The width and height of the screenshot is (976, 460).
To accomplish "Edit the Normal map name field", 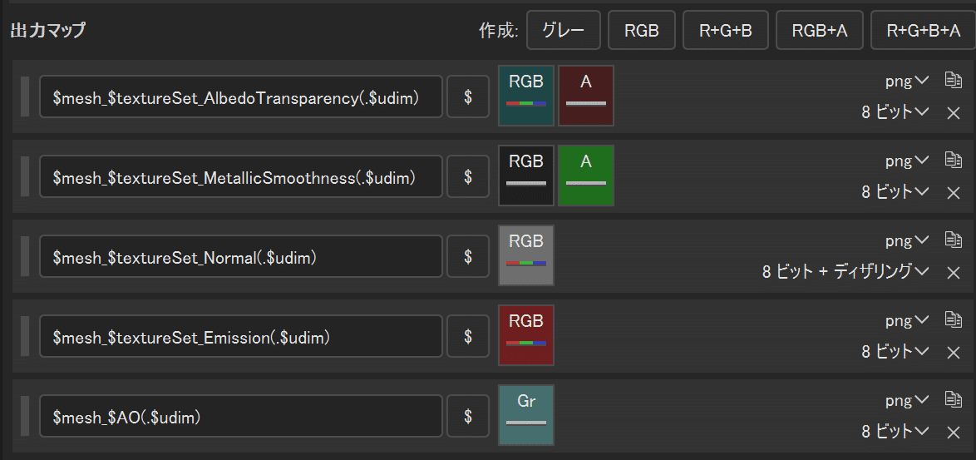I will click(241, 256).
